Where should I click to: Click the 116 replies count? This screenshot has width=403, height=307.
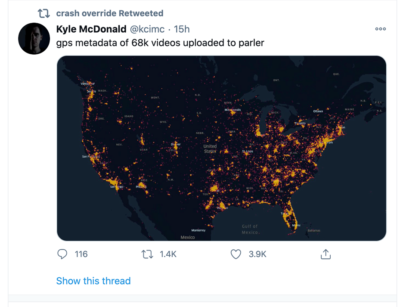tap(81, 254)
